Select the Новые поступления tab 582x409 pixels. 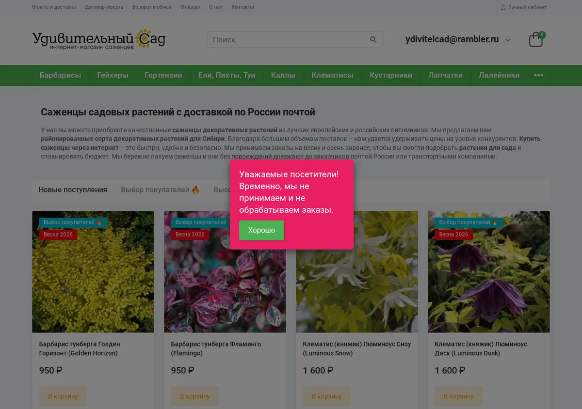pyautogui.click(x=73, y=190)
